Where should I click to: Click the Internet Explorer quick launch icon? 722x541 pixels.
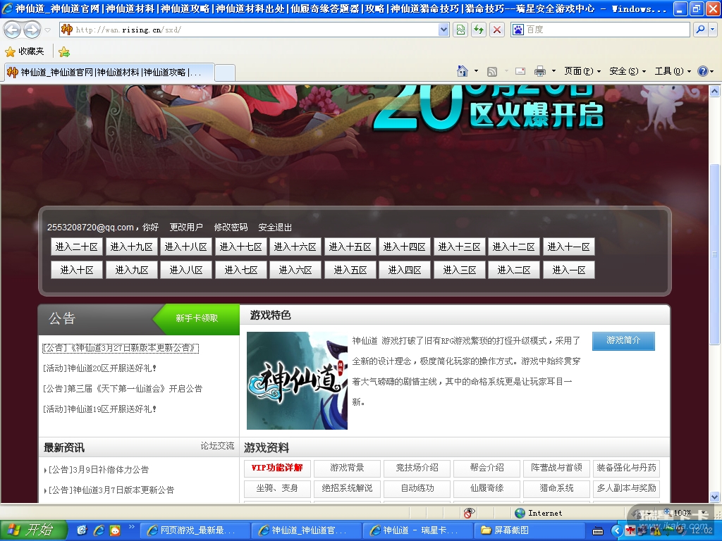pyautogui.click(x=99, y=531)
